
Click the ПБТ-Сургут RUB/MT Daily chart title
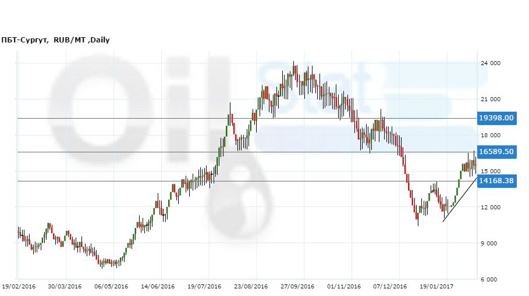tap(56, 40)
